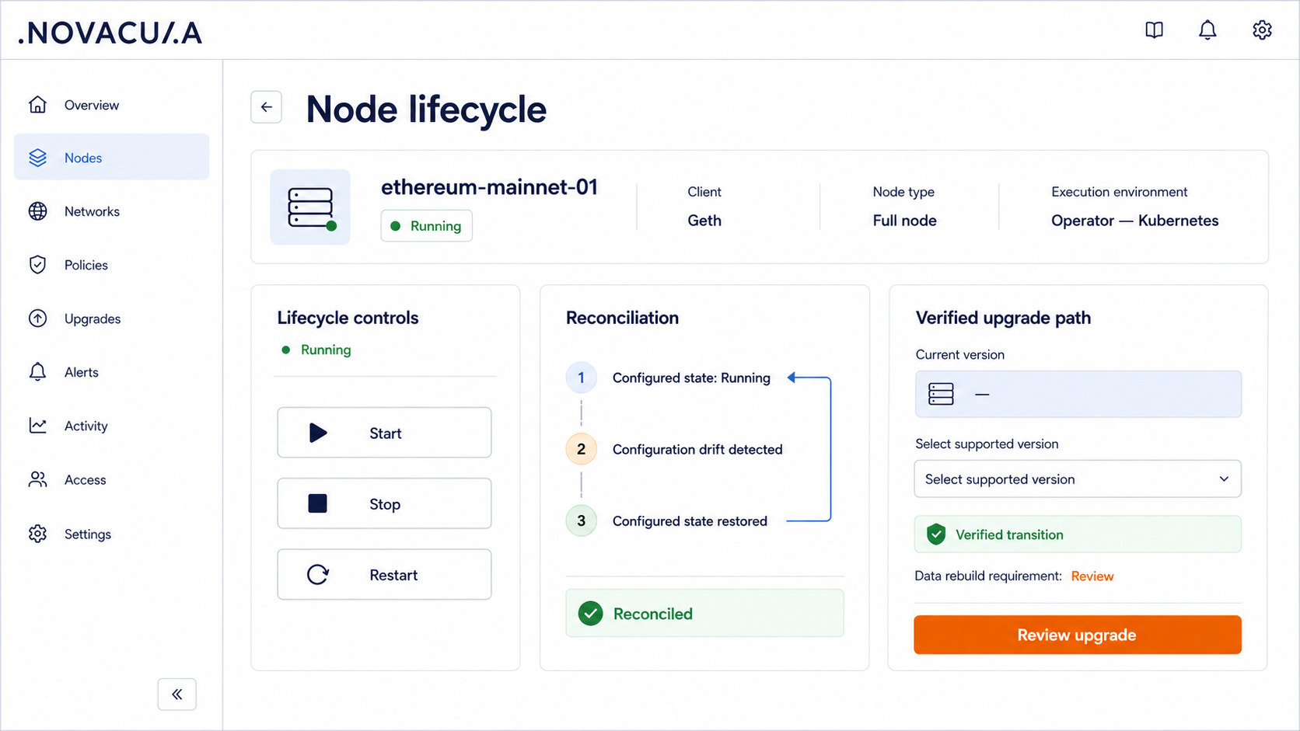Open the gear icon in top bar

pos(1262,30)
